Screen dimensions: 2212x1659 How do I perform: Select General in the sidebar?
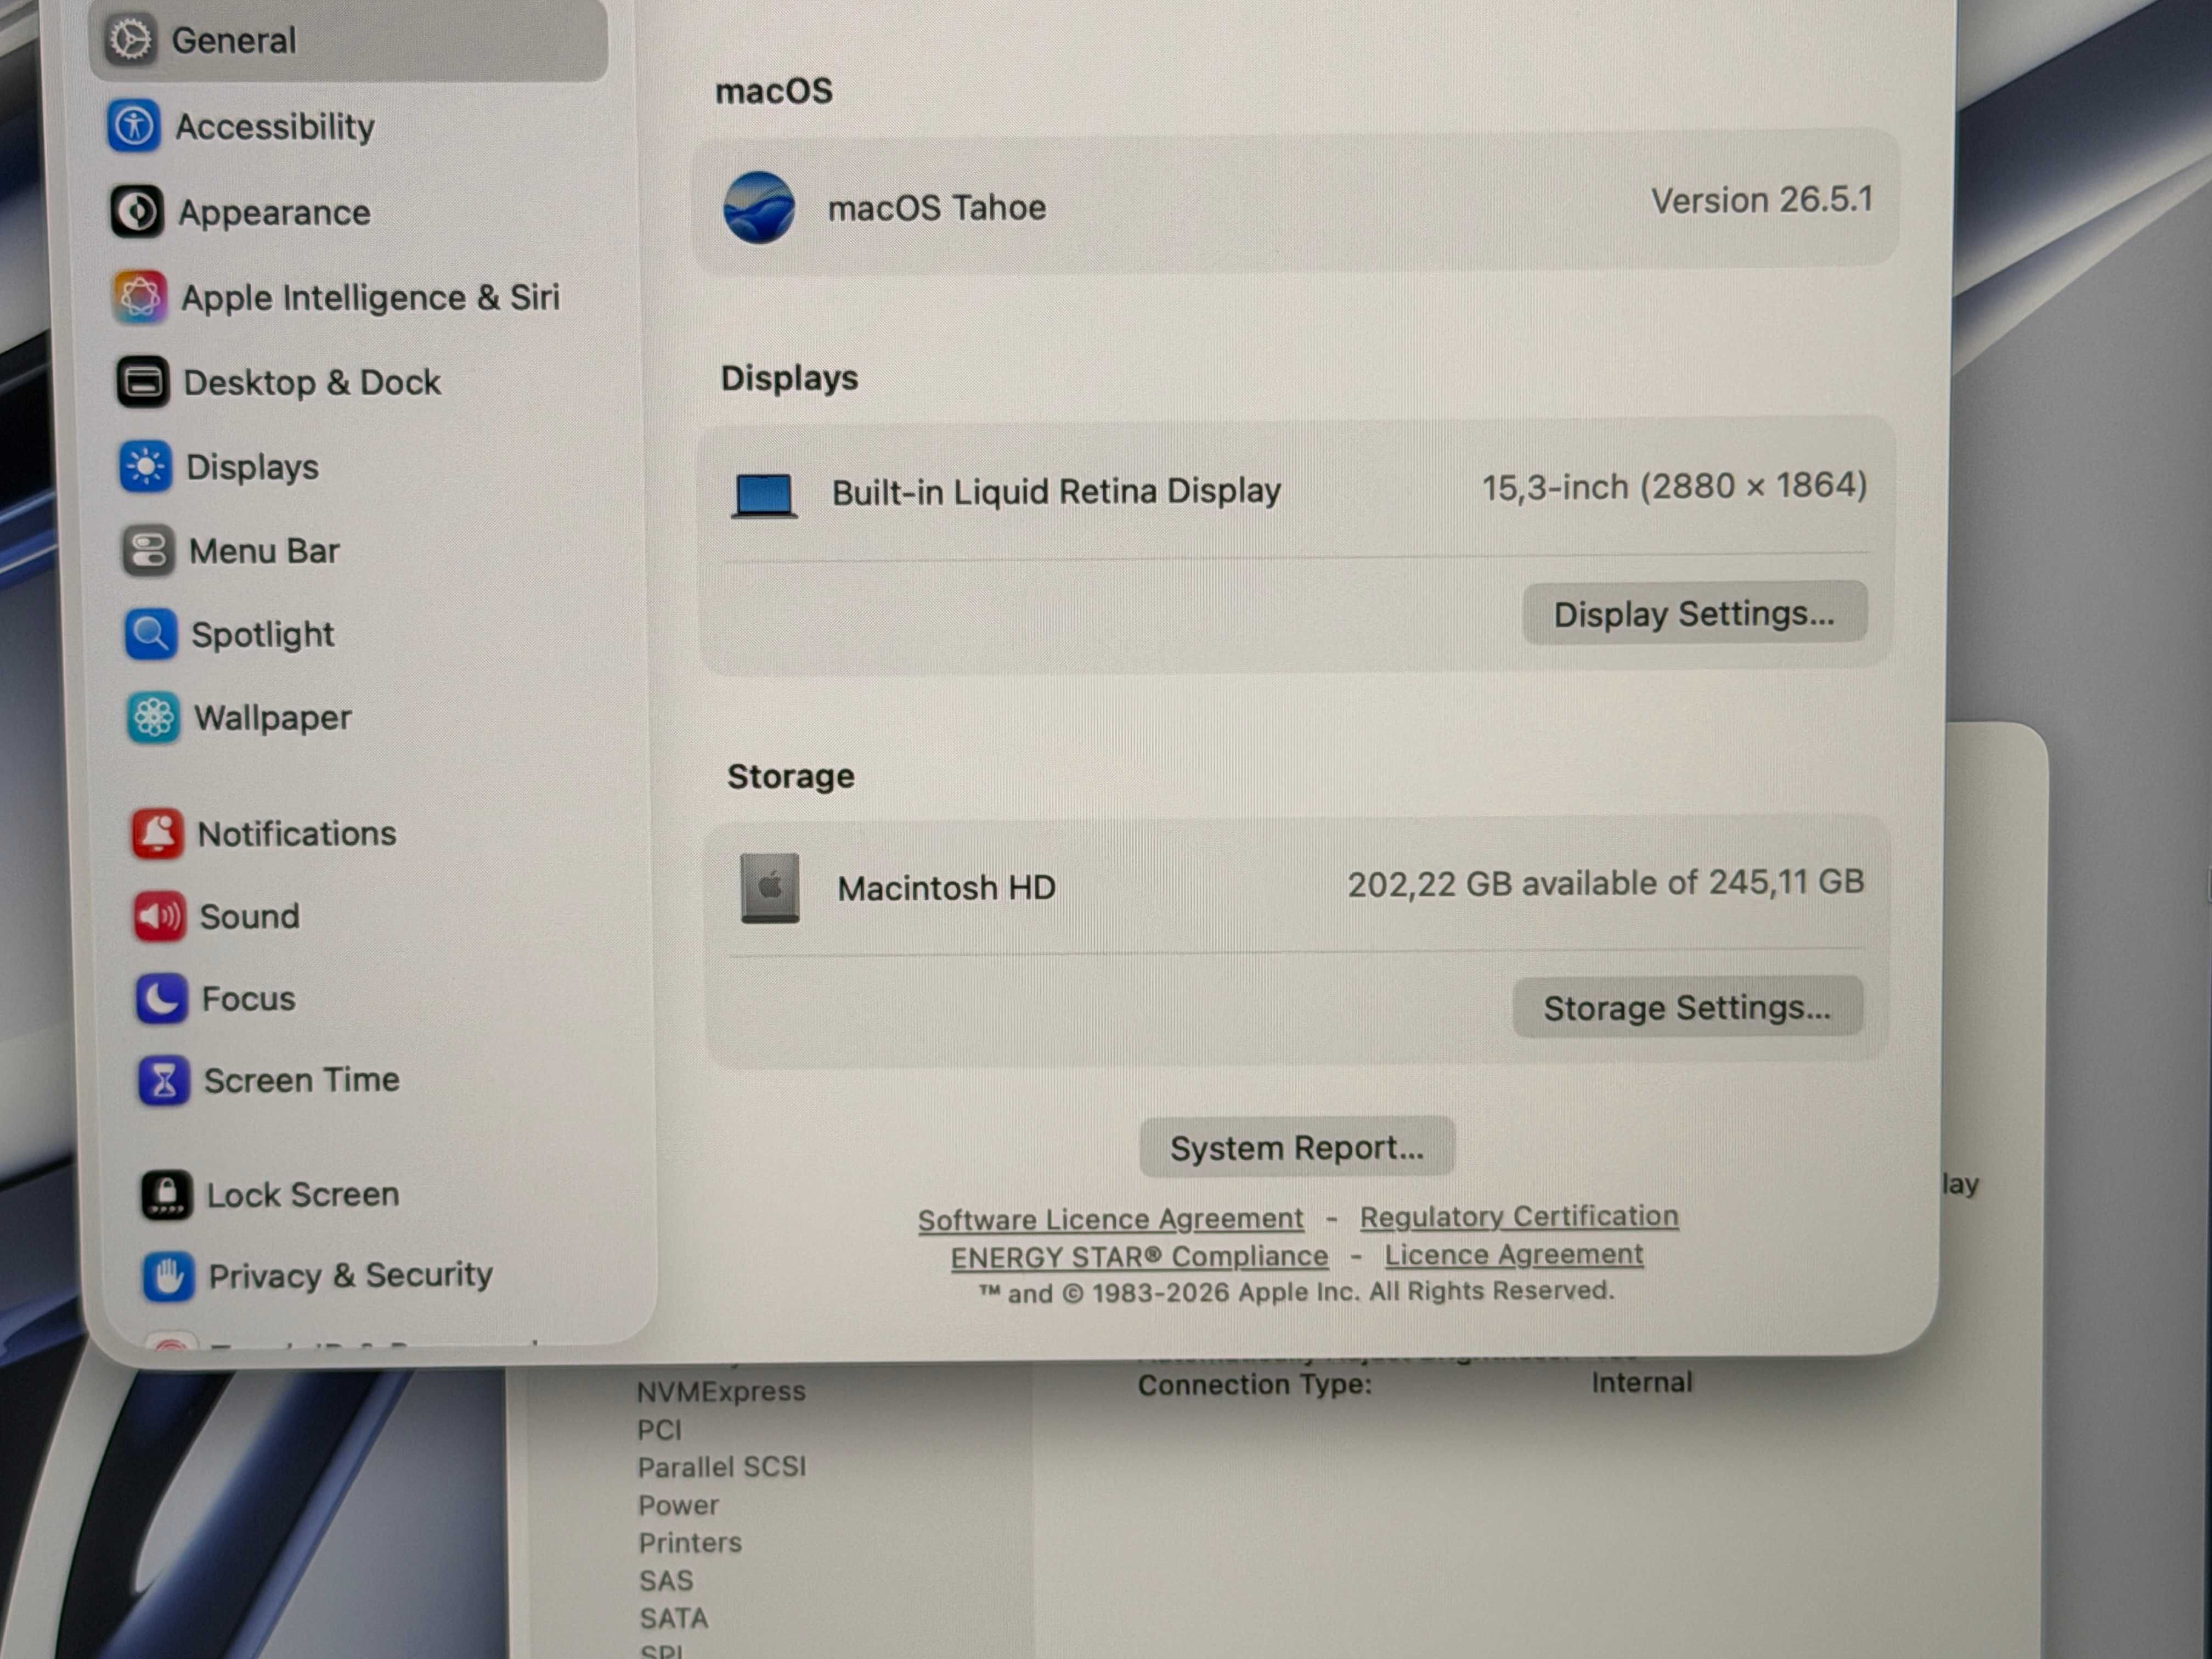click(x=348, y=40)
